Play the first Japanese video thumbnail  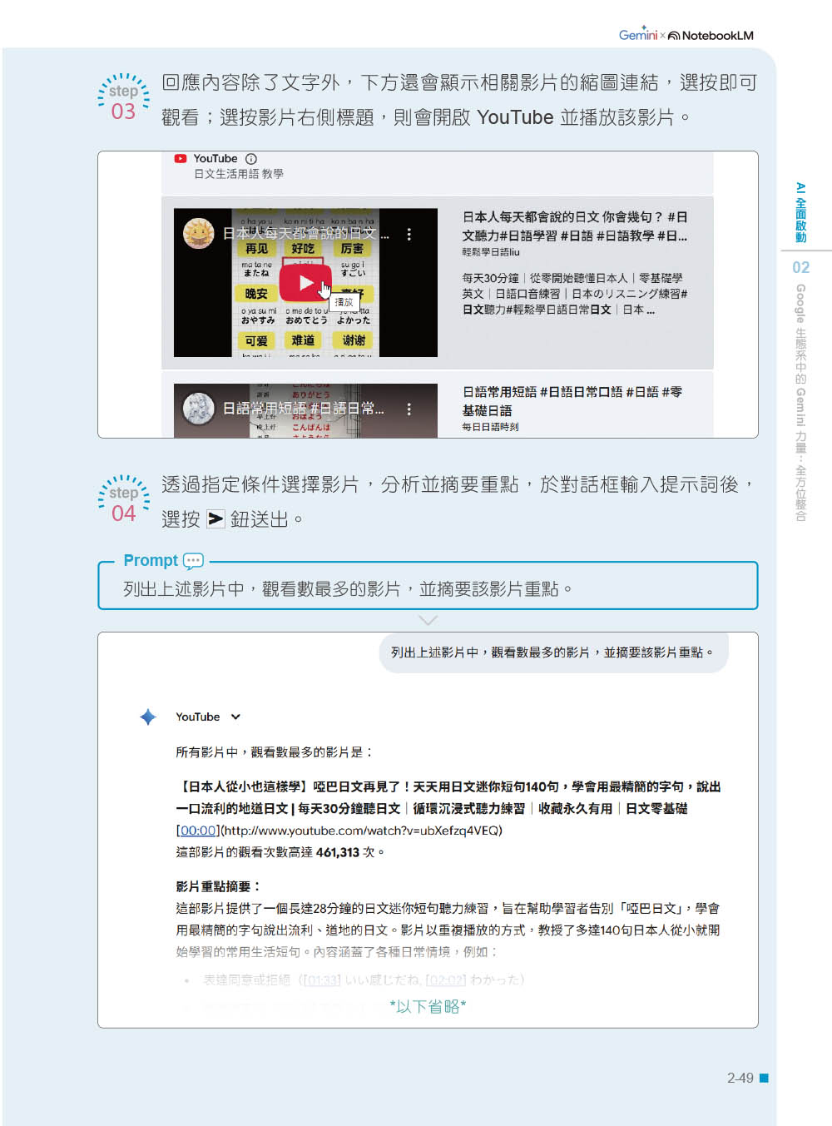305,283
